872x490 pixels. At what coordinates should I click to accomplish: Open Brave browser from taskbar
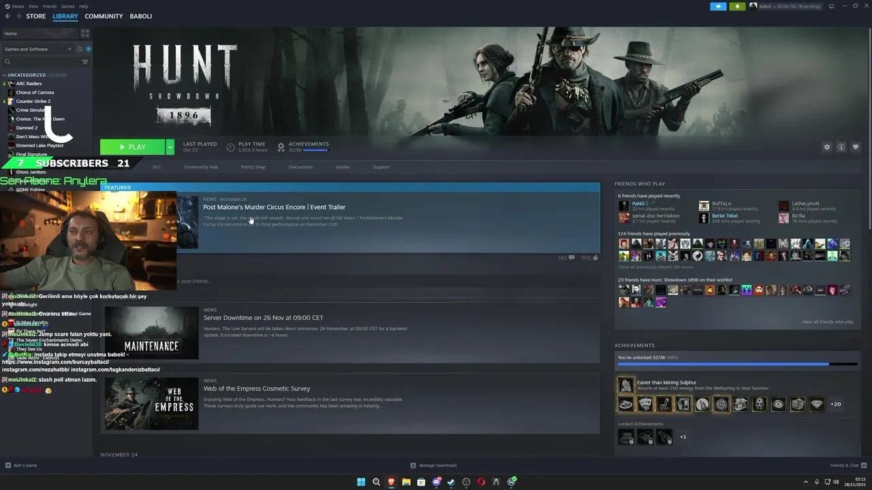click(391, 482)
